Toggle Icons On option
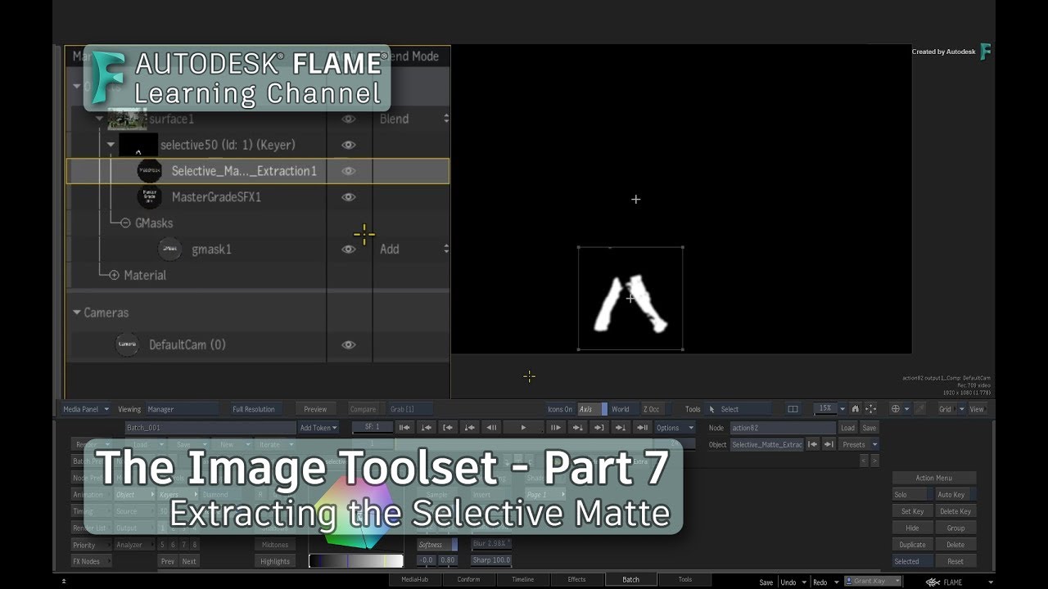 tap(560, 409)
